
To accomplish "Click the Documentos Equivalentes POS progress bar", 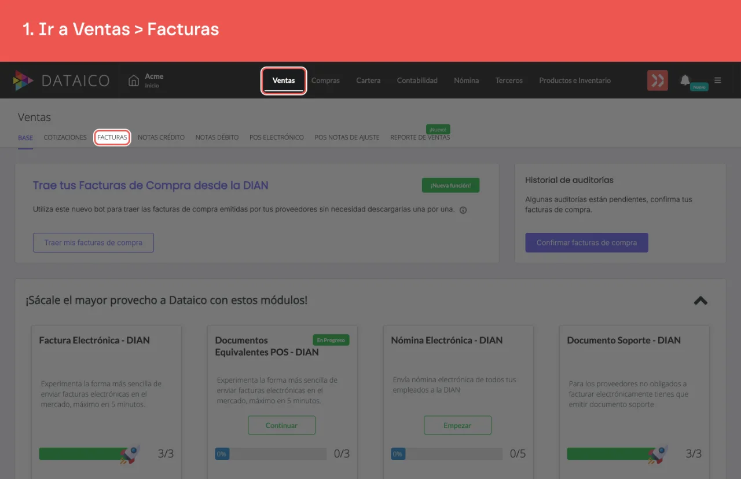I will coord(271,454).
